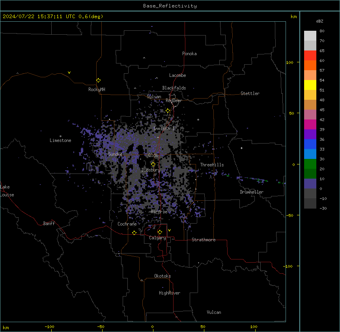The height and width of the screenshot is (332, 340).
Task: Click the dBZ legend heading
Action: [x=319, y=21]
